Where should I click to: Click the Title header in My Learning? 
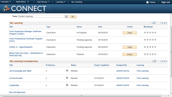(x=11, y=27)
